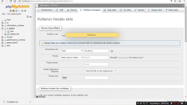Click into the localhost host field
Image resolution: width=187 pixels, height=105 pixels.
[96, 51]
